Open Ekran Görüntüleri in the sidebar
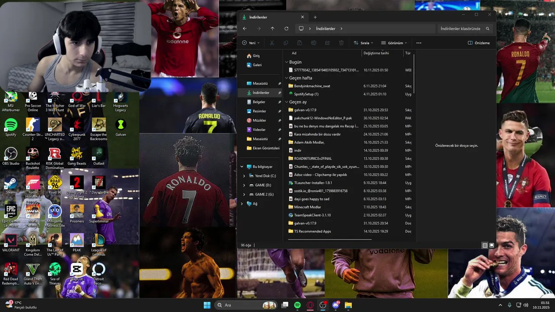 tap(263, 148)
